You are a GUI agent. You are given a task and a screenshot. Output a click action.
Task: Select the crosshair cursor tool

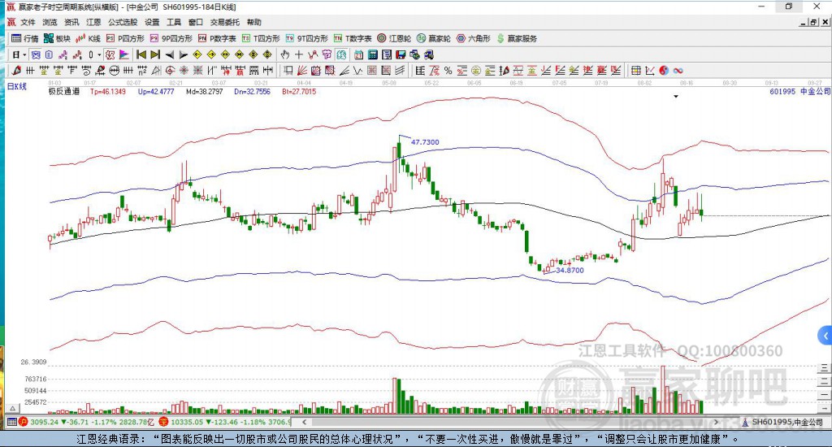point(299,54)
